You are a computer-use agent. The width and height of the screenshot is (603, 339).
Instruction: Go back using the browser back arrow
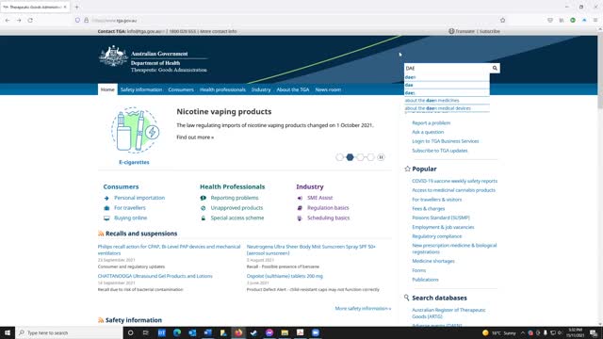pyautogui.click(x=8, y=20)
